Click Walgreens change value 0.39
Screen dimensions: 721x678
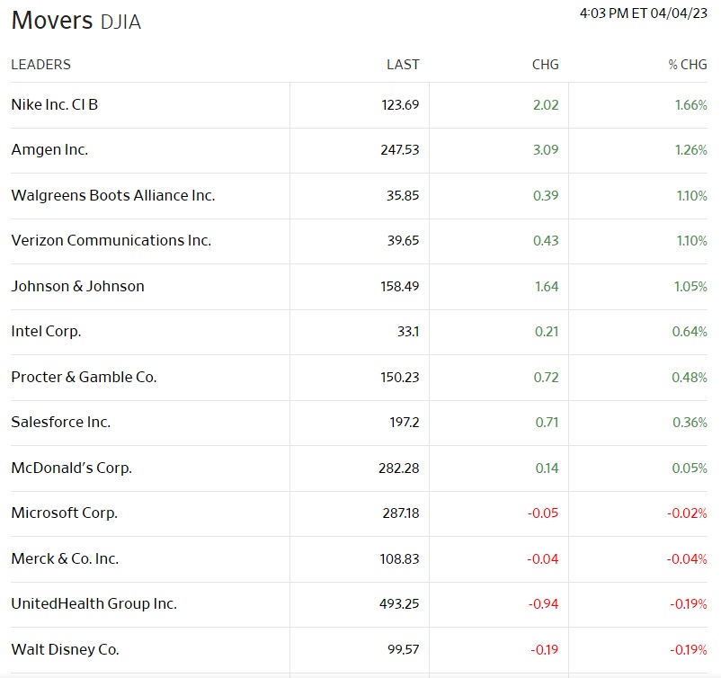pyautogui.click(x=546, y=195)
